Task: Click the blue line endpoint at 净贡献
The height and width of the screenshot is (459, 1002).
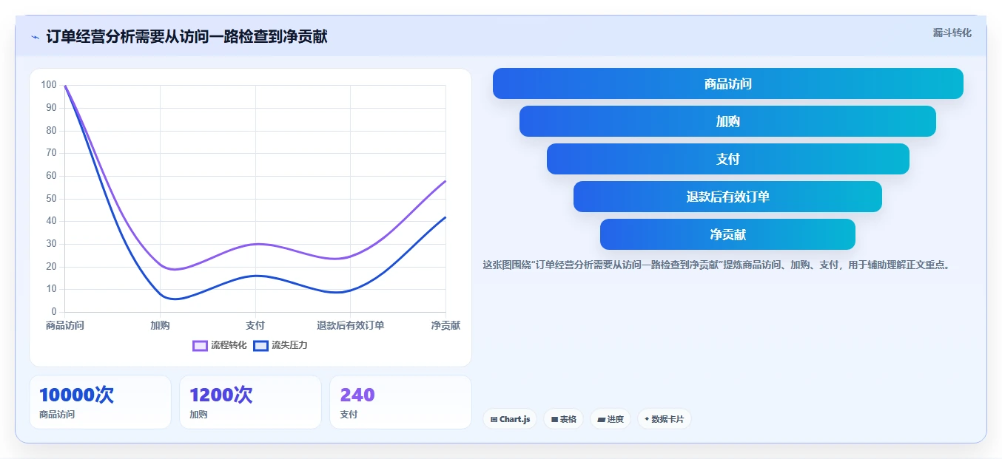Action: pos(445,217)
